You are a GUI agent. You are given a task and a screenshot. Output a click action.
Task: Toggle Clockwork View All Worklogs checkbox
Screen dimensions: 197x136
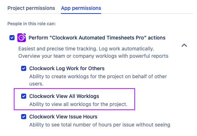point(24,96)
